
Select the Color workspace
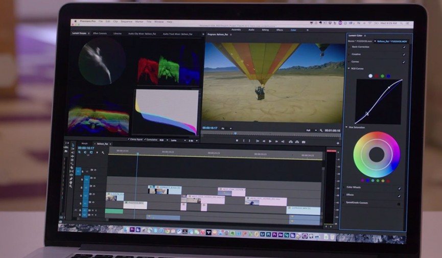tap(293, 30)
